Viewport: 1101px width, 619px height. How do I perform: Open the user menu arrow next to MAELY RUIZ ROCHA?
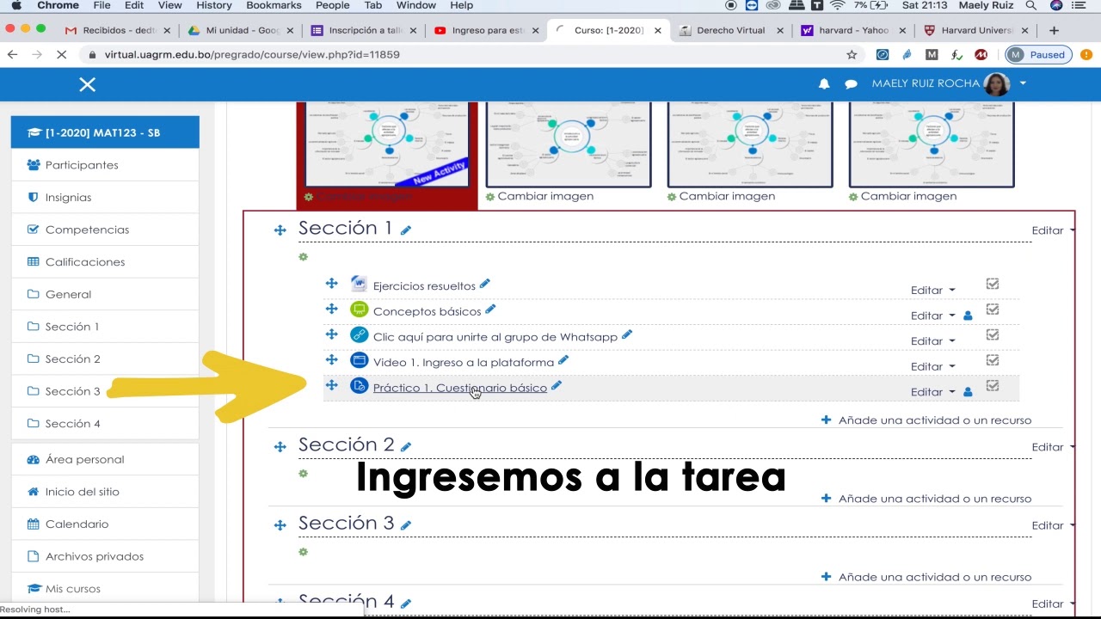point(1023,83)
